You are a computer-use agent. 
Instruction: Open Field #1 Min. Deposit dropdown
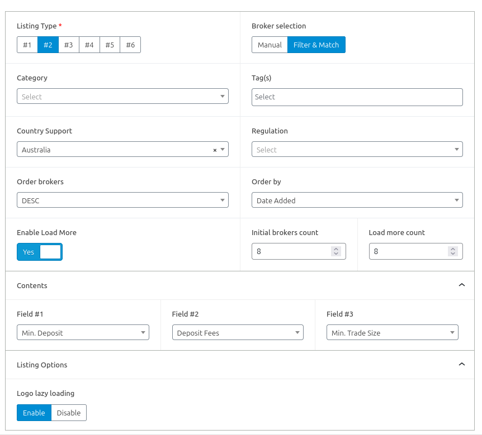pyautogui.click(x=83, y=333)
